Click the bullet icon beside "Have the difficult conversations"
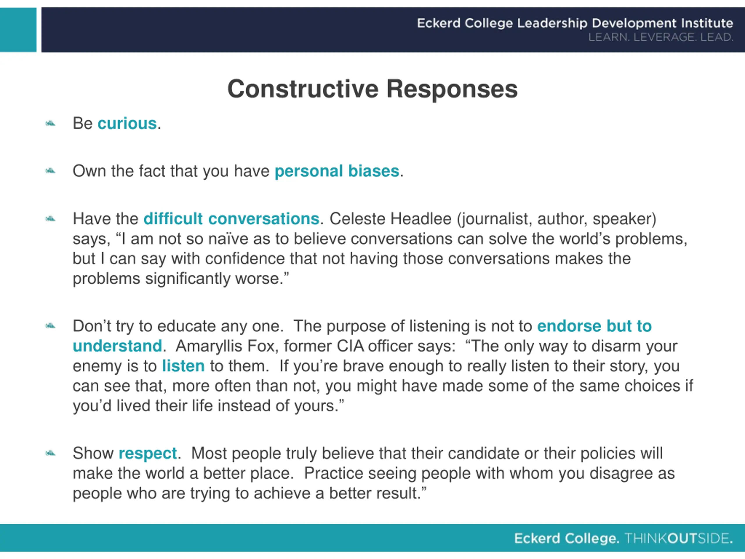745x559 pixels. (50, 219)
